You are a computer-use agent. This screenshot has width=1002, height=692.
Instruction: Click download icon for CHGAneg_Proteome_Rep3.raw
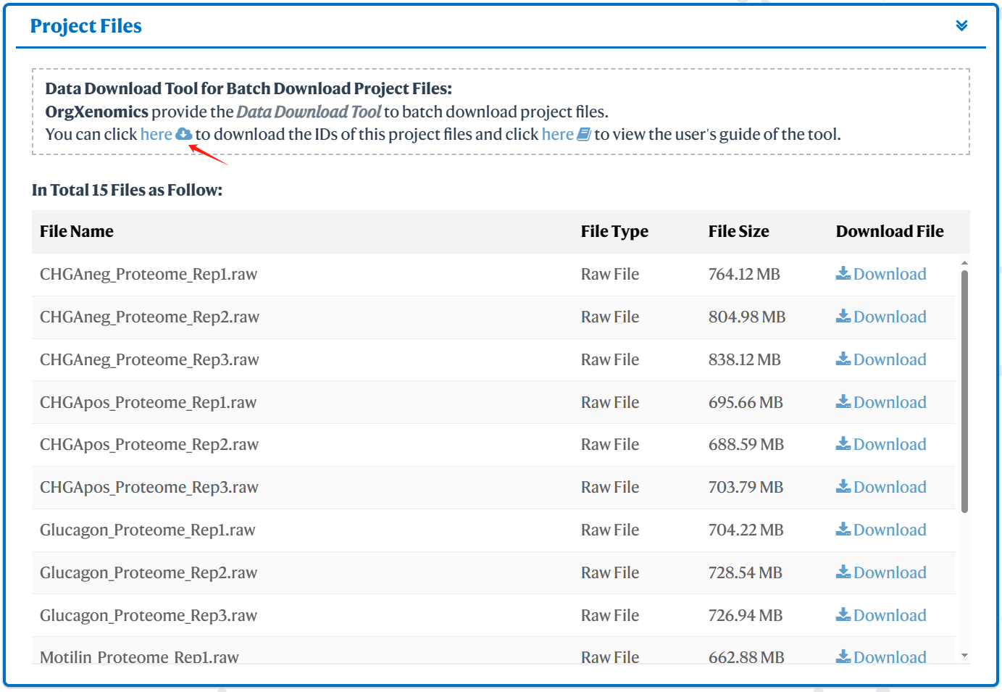pyautogui.click(x=843, y=359)
